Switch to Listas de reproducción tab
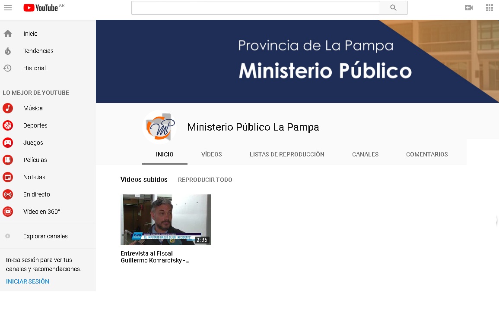This screenshot has width=499, height=309. 287,154
